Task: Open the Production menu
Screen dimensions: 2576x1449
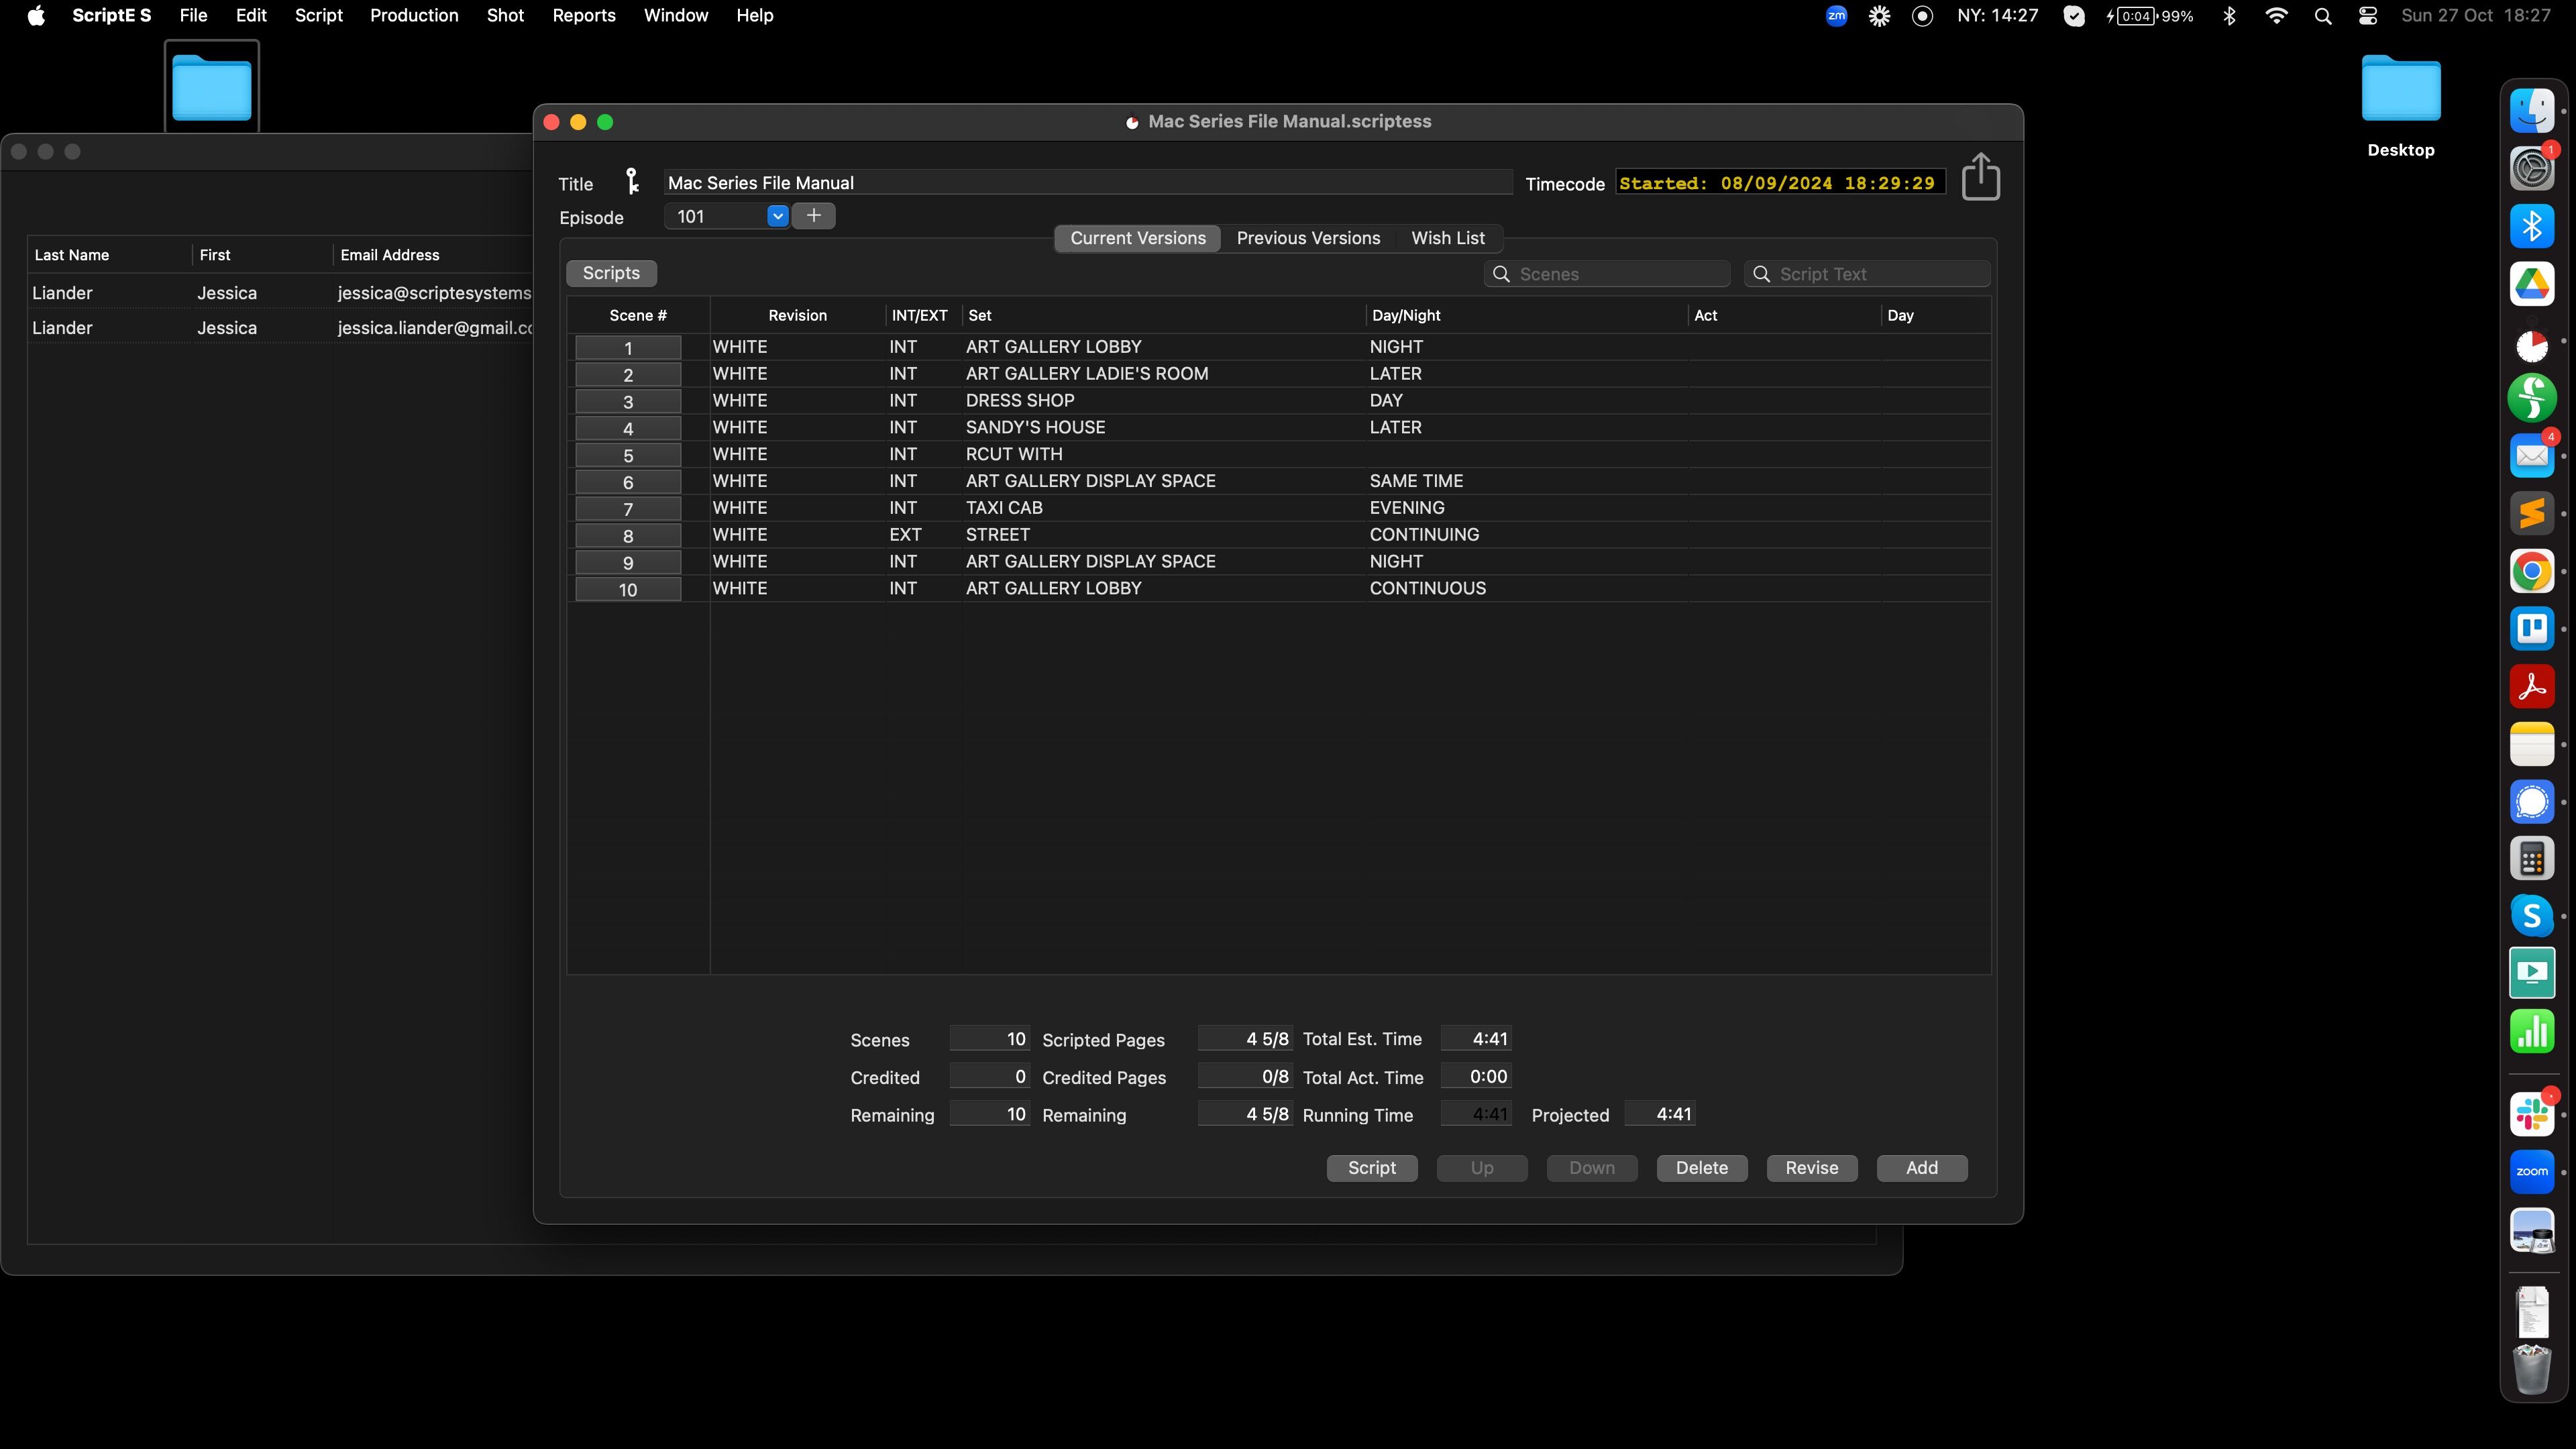Action: click(414, 16)
